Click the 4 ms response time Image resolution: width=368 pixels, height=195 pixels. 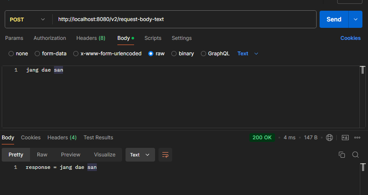click(x=289, y=138)
